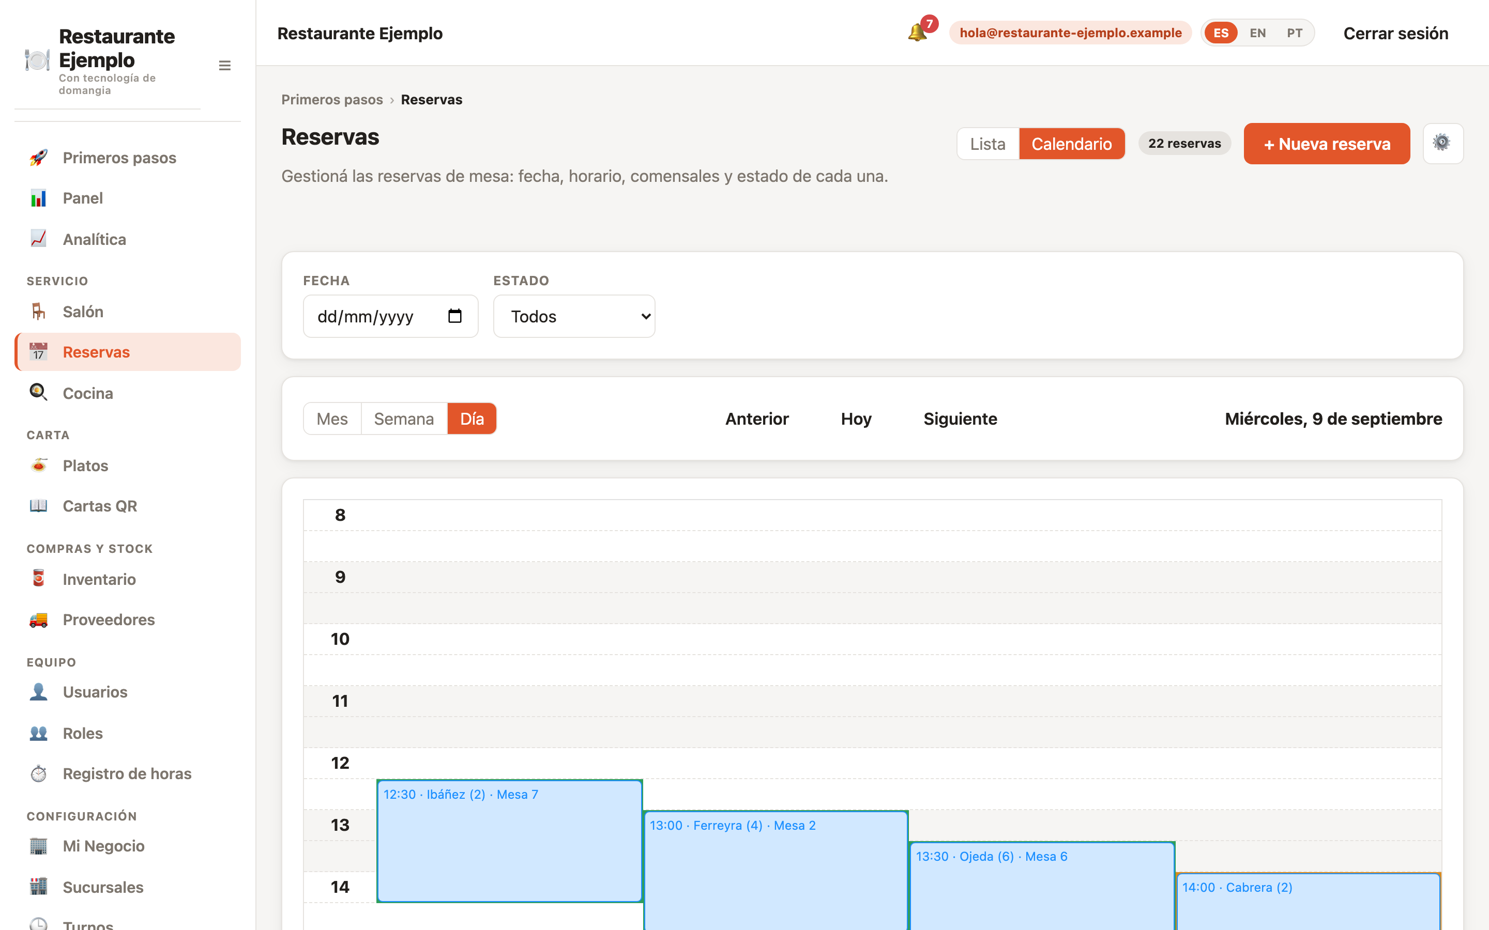Click the Roles people icon
Viewport: 1489px width, 930px height.
coord(38,733)
